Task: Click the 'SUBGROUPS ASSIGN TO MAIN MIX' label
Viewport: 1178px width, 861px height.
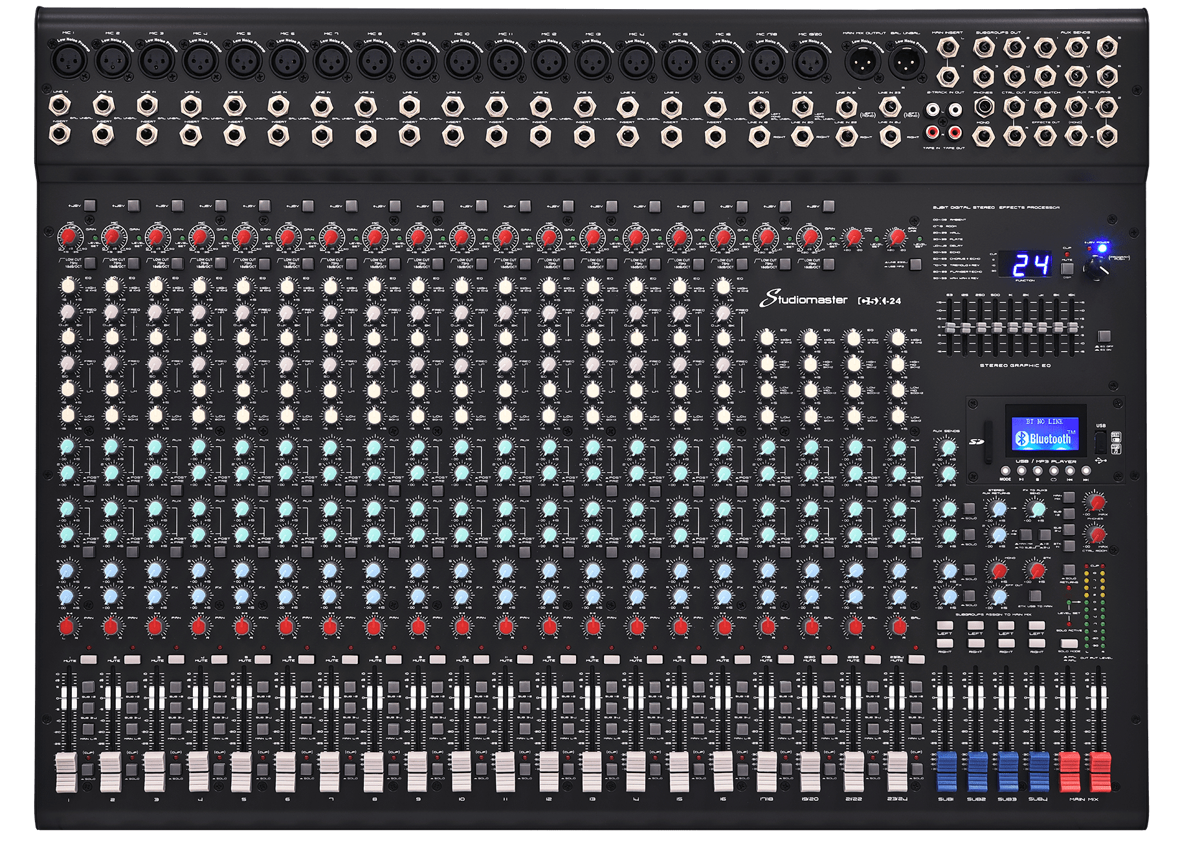Action: click(x=994, y=614)
